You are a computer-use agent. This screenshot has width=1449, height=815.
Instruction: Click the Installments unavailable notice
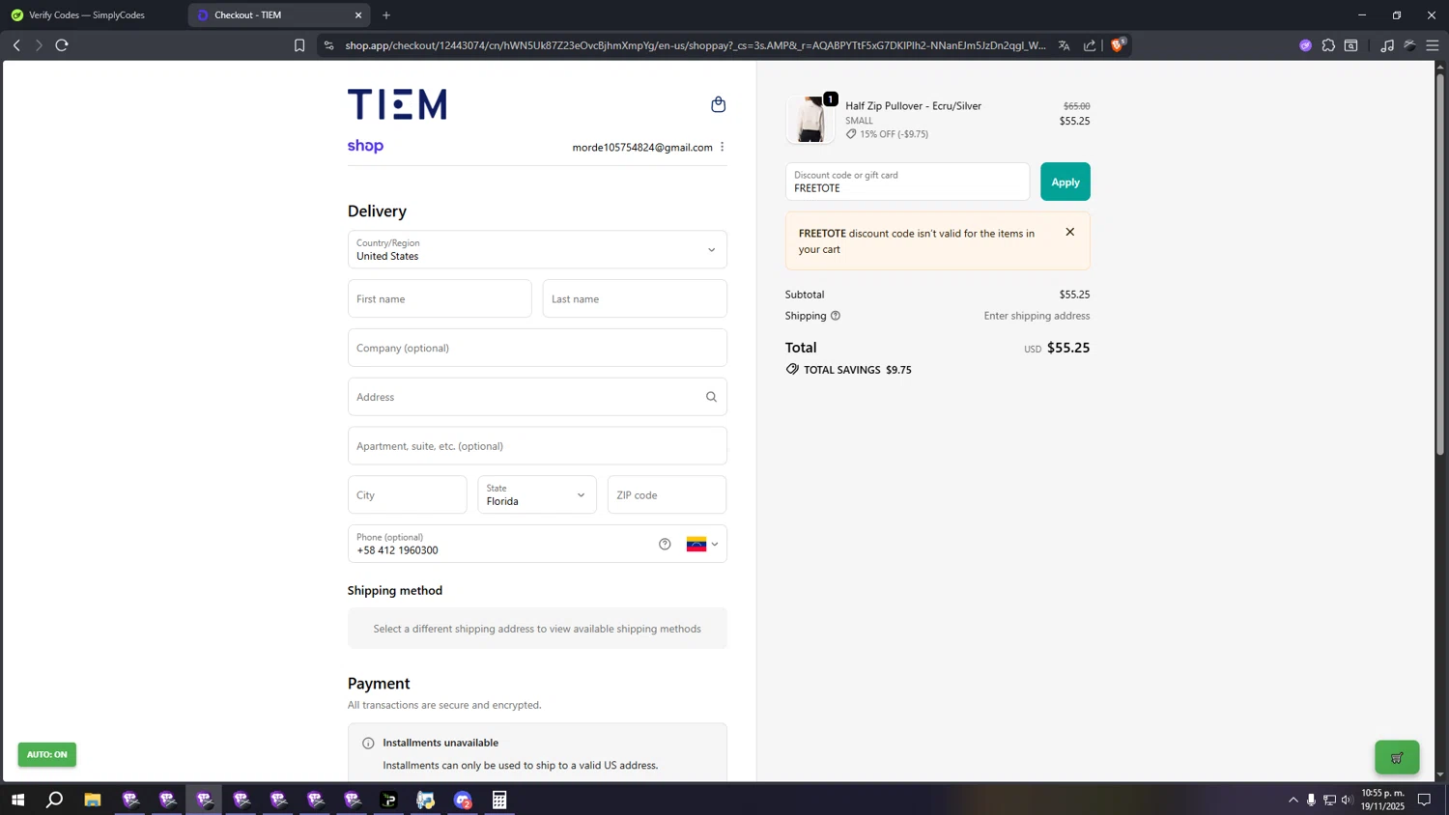[x=537, y=753]
